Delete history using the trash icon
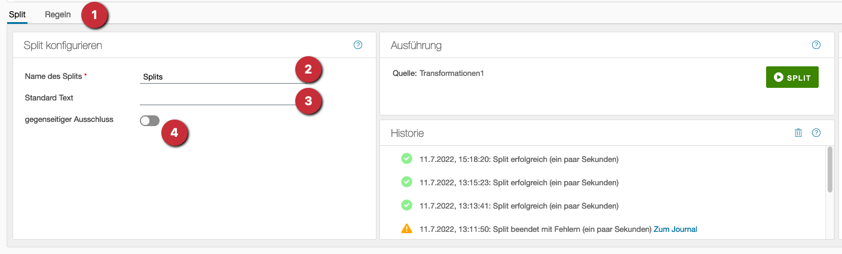The height and width of the screenshot is (254, 842). 798,133
